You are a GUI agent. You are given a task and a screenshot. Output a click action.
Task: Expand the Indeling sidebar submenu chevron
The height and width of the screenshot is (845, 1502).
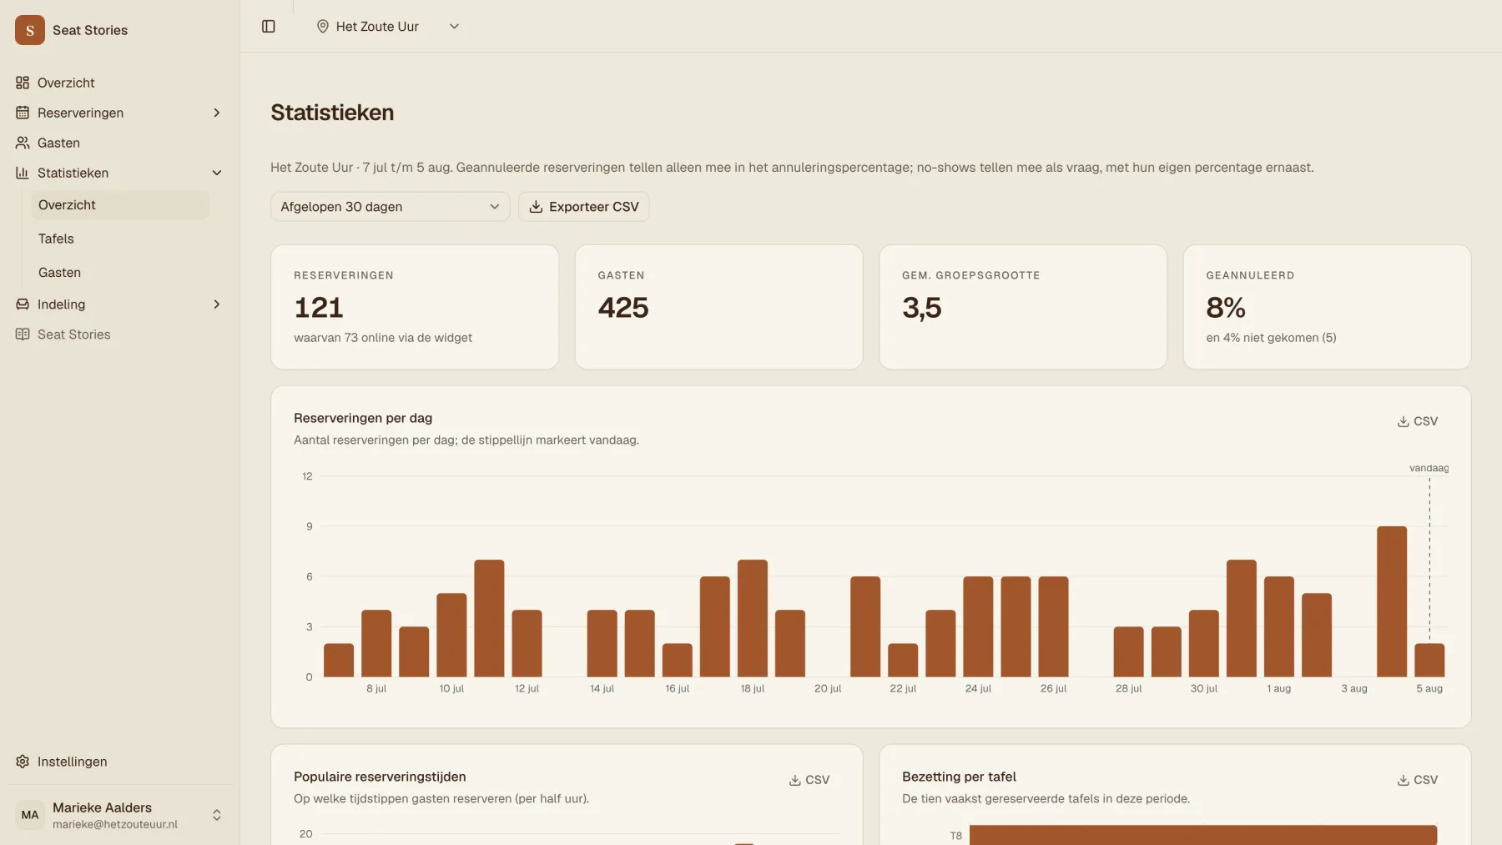[x=217, y=304]
